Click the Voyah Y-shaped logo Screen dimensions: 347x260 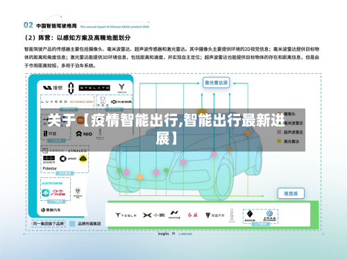pyautogui.click(x=121, y=88)
